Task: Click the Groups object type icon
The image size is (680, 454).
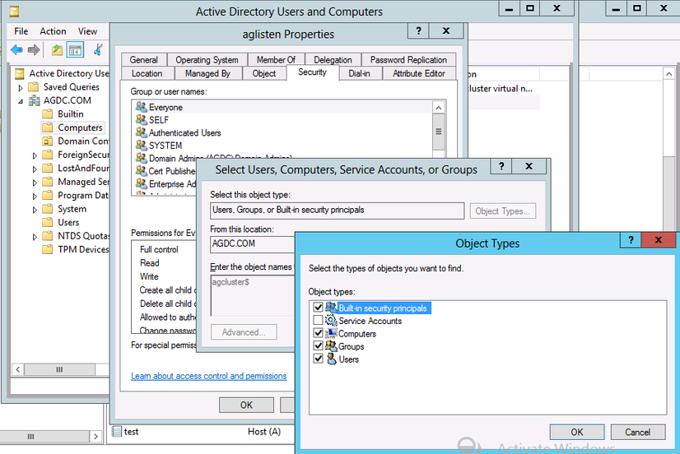Action: 331,345
